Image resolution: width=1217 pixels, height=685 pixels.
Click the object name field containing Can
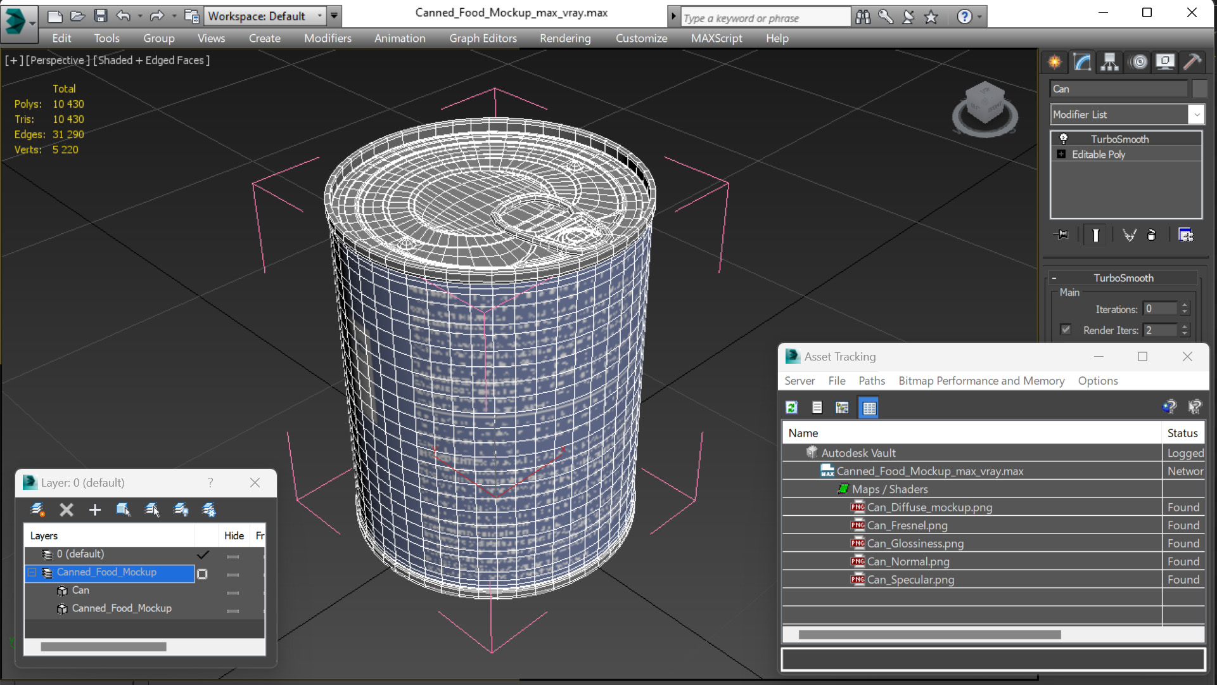coord(1119,89)
